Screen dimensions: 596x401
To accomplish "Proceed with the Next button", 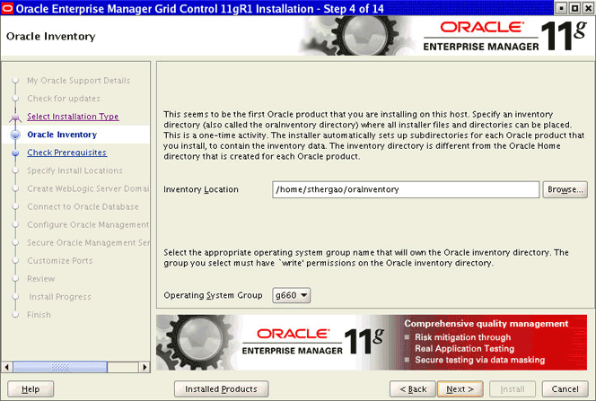I will (x=460, y=389).
